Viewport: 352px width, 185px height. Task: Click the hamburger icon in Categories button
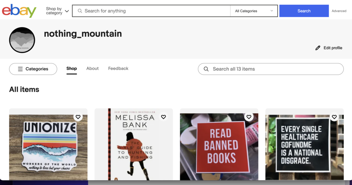(x=20, y=69)
